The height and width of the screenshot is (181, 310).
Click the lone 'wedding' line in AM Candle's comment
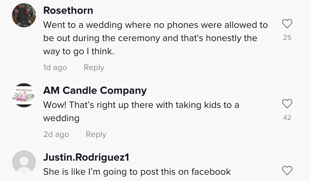pos(61,118)
